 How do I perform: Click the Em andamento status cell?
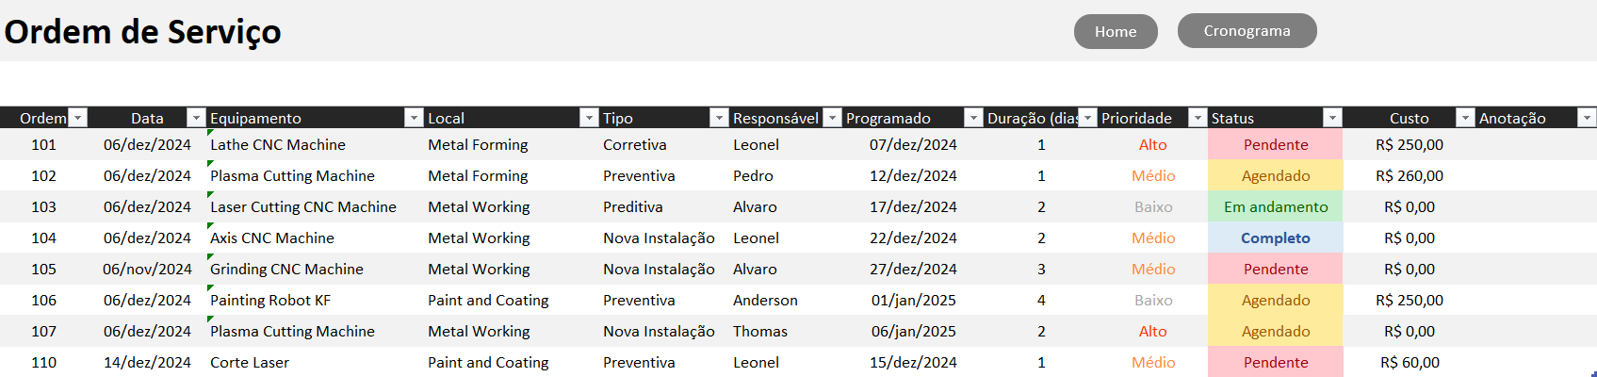point(1275,207)
